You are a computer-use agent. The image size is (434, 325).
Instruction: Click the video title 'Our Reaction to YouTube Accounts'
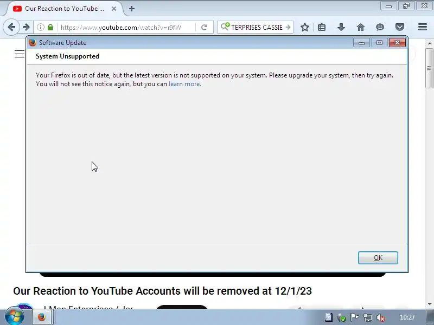pos(162,291)
